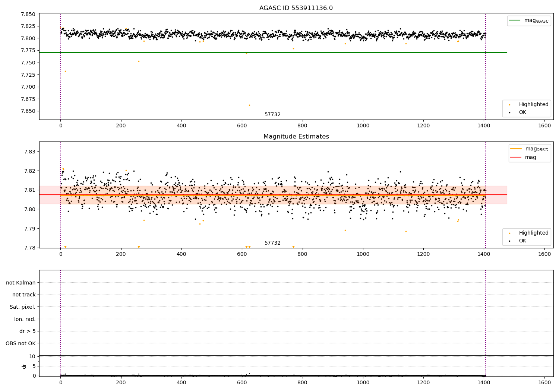Image resolution: width=559 pixels, height=391 pixels.
Task: Click the "Sat. pixel." row label
Action: 23,307
